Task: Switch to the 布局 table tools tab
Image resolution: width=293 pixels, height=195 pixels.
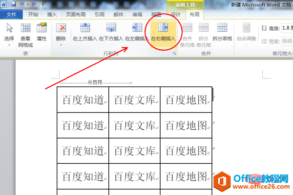Action: (194, 14)
